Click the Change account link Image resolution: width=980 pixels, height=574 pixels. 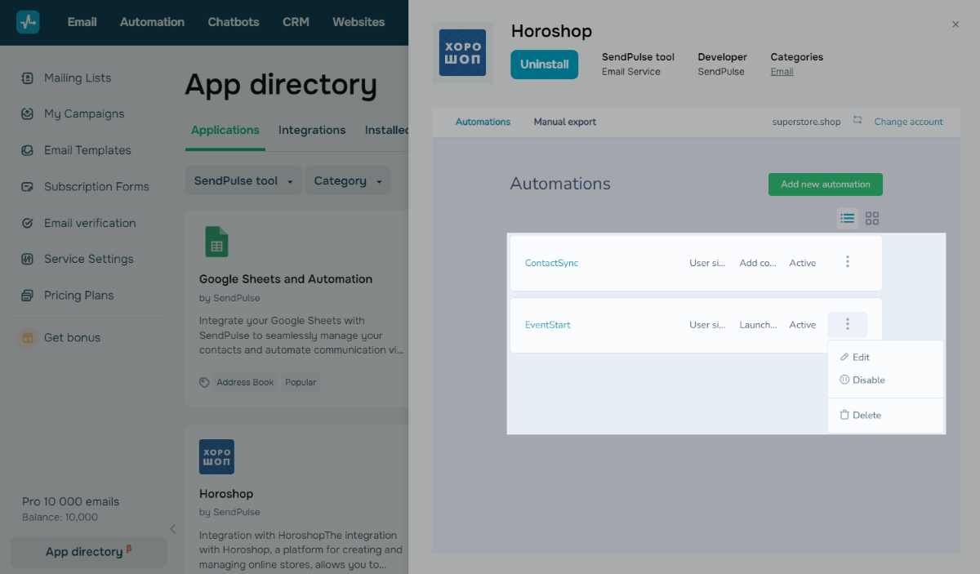[909, 122]
